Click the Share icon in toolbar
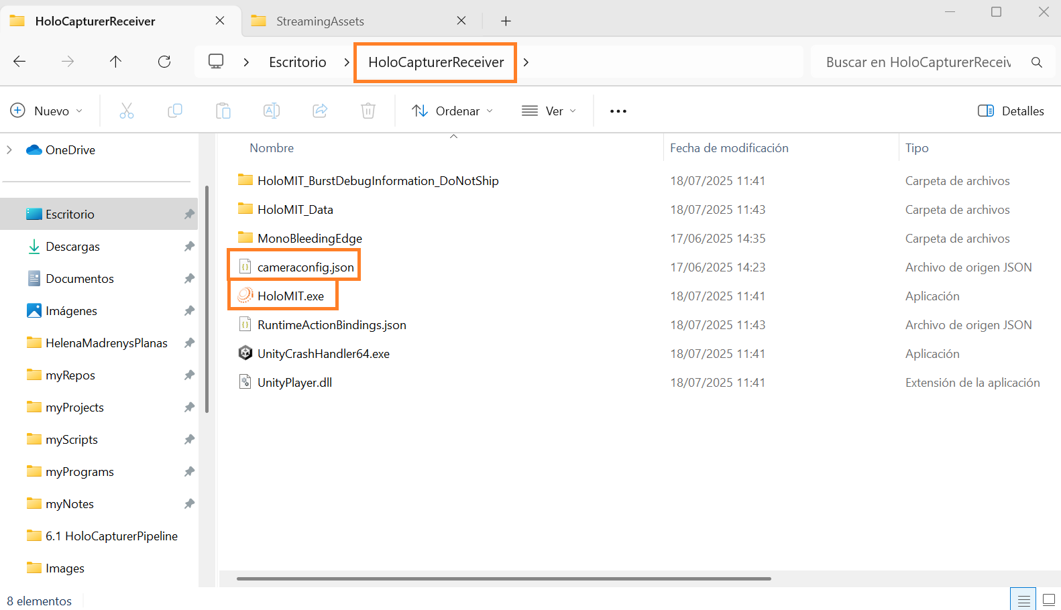1061x610 pixels. (320, 111)
